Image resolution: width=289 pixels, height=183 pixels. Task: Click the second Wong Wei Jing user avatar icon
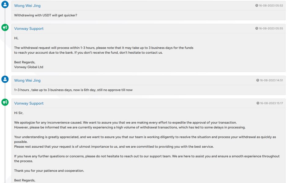pos(5,79)
